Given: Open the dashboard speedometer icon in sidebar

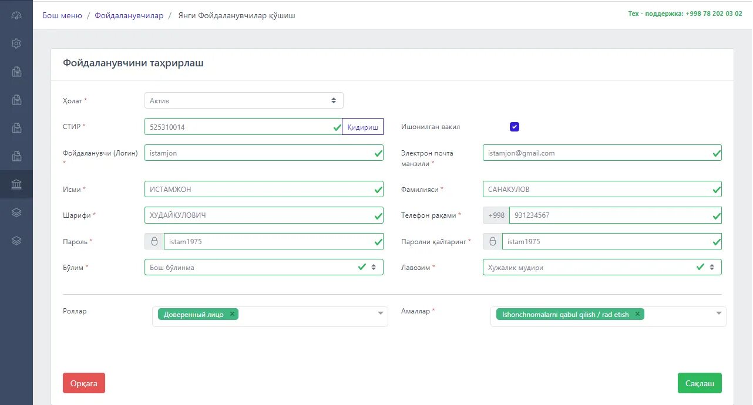Looking at the screenshot, I should [x=16, y=16].
